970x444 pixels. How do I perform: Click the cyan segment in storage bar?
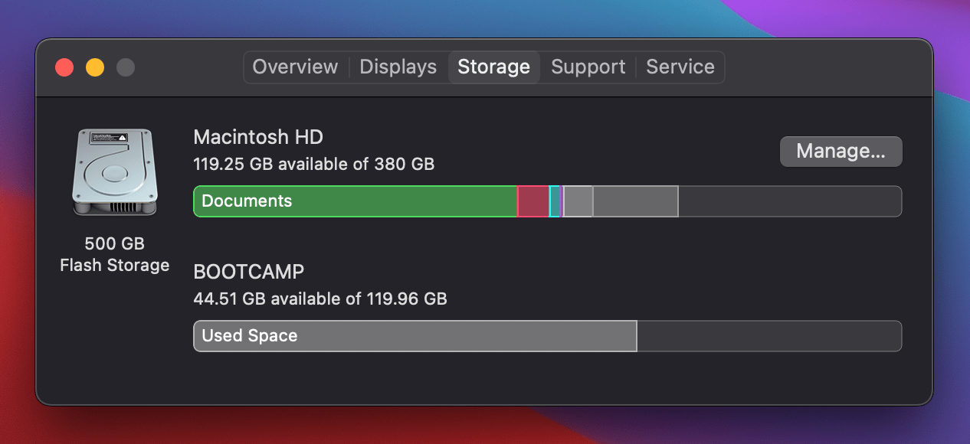(x=554, y=201)
